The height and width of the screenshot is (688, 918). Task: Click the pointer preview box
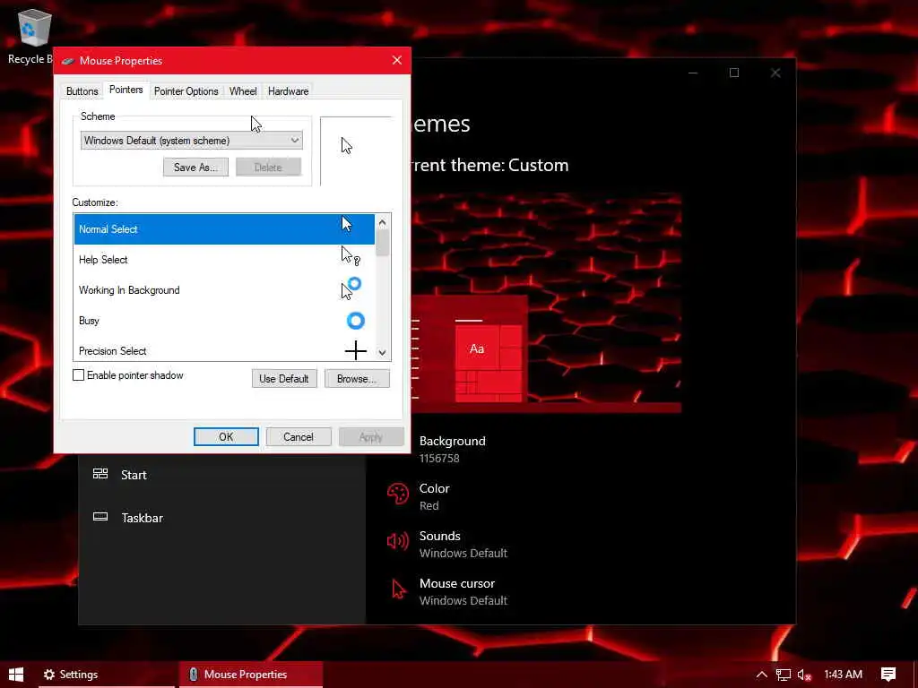click(355, 150)
